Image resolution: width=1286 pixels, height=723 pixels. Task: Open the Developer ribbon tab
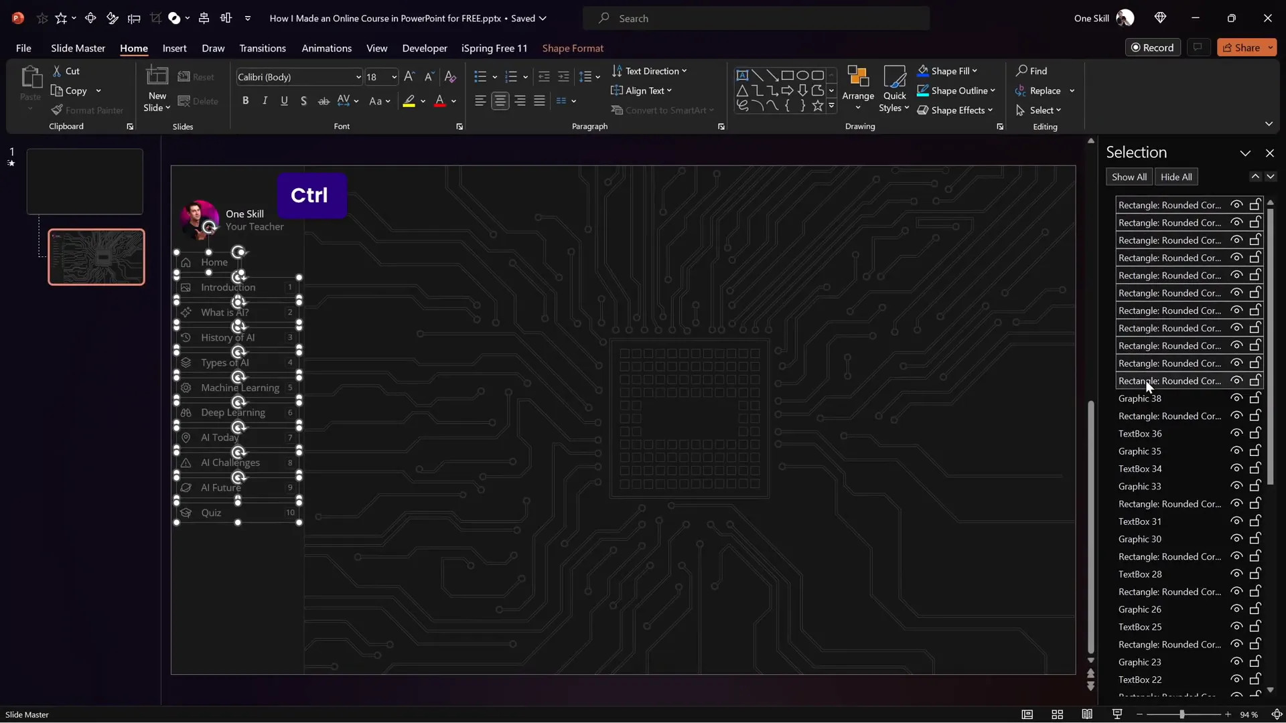(424, 48)
